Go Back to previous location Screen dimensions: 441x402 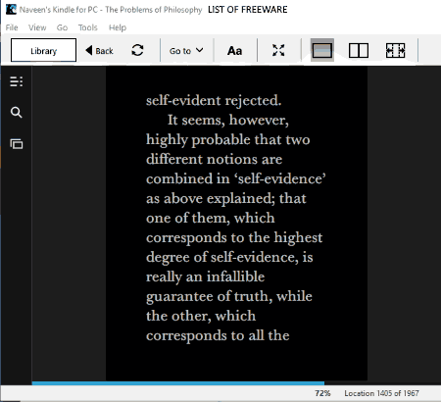99,51
